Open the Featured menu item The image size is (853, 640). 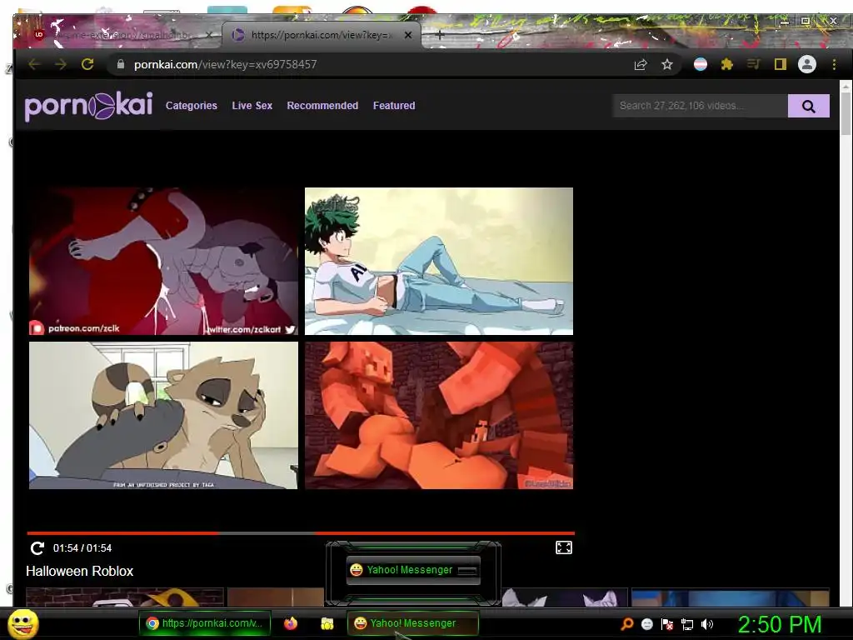click(x=394, y=106)
